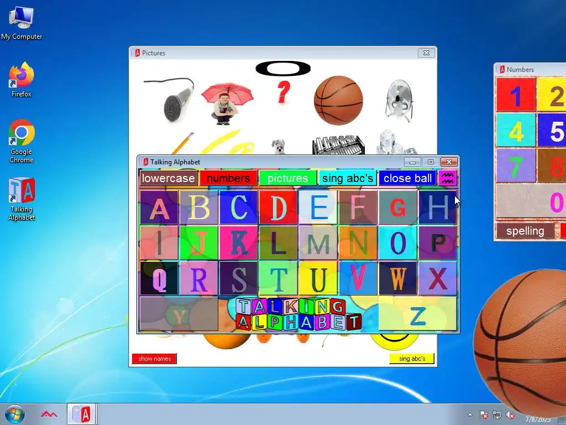Click the close ball button

(407, 178)
